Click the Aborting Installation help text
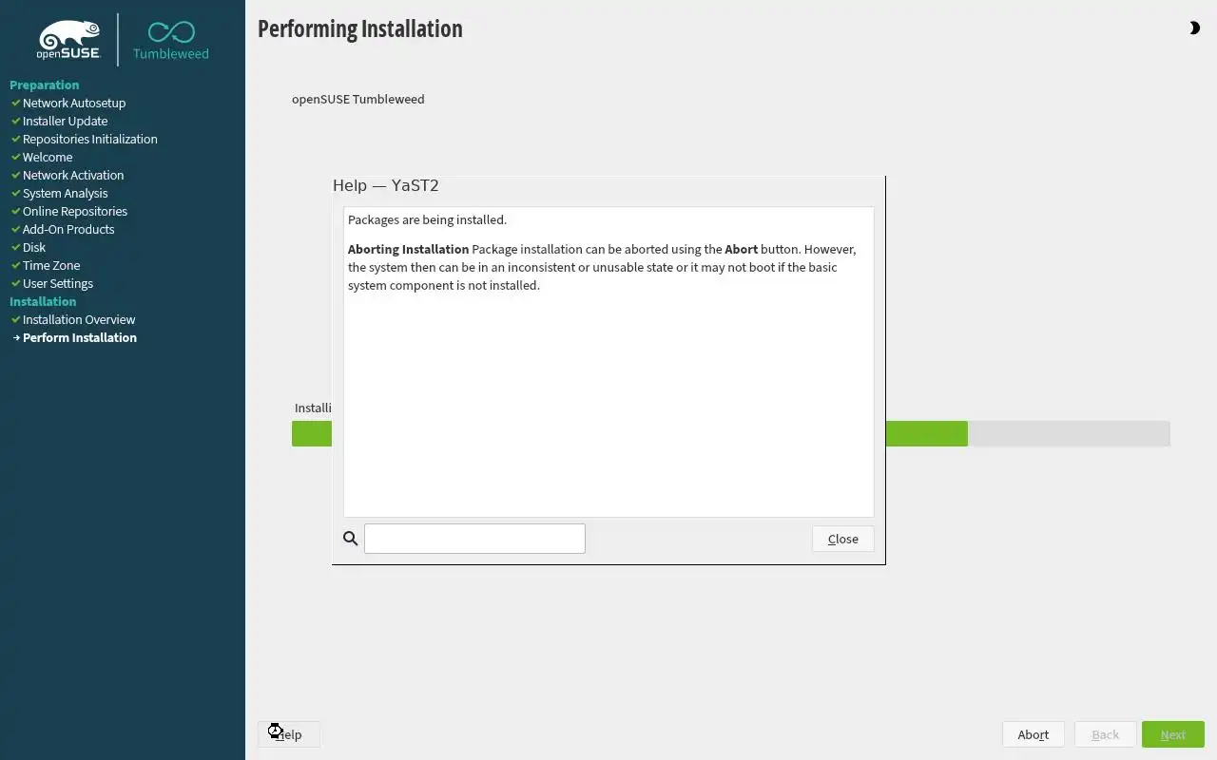The width and height of the screenshot is (1217, 760). click(x=408, y=249)
